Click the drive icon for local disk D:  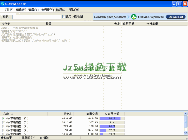(x=8, y=122)
